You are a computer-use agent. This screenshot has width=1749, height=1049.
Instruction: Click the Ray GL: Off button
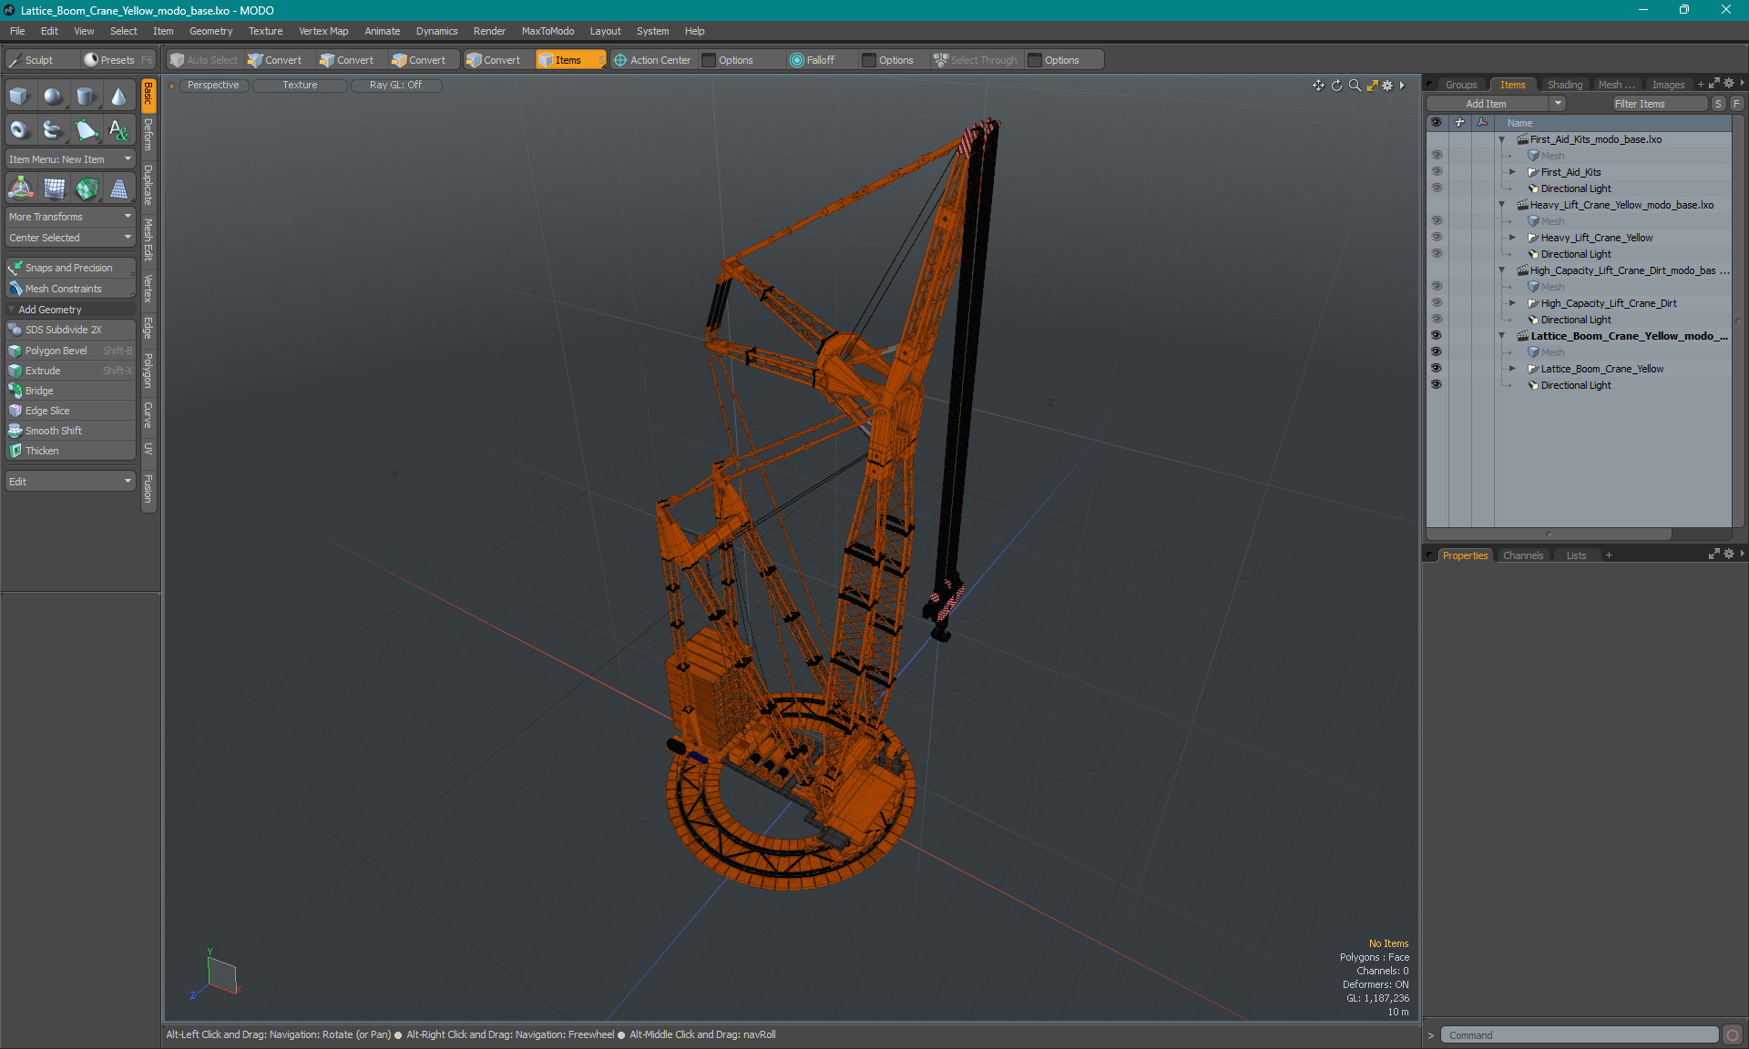tap(395, 86)
